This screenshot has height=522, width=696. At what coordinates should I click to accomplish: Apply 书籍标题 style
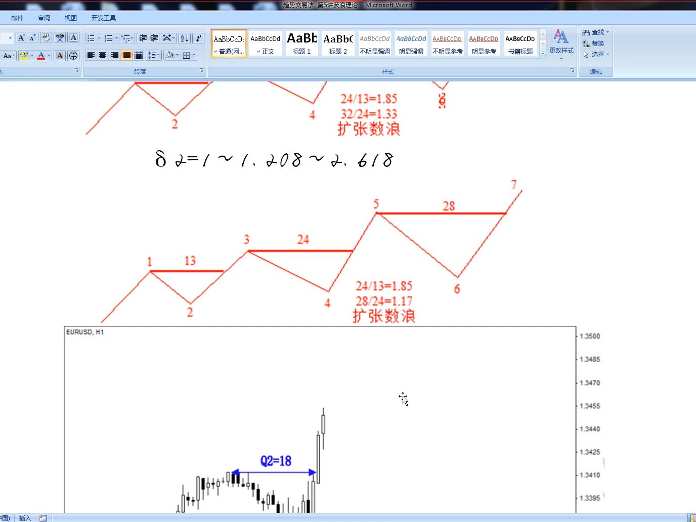tap(520, 43)
